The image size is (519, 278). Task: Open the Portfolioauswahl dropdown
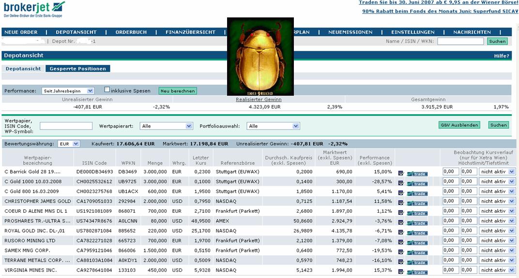point(273,126)
